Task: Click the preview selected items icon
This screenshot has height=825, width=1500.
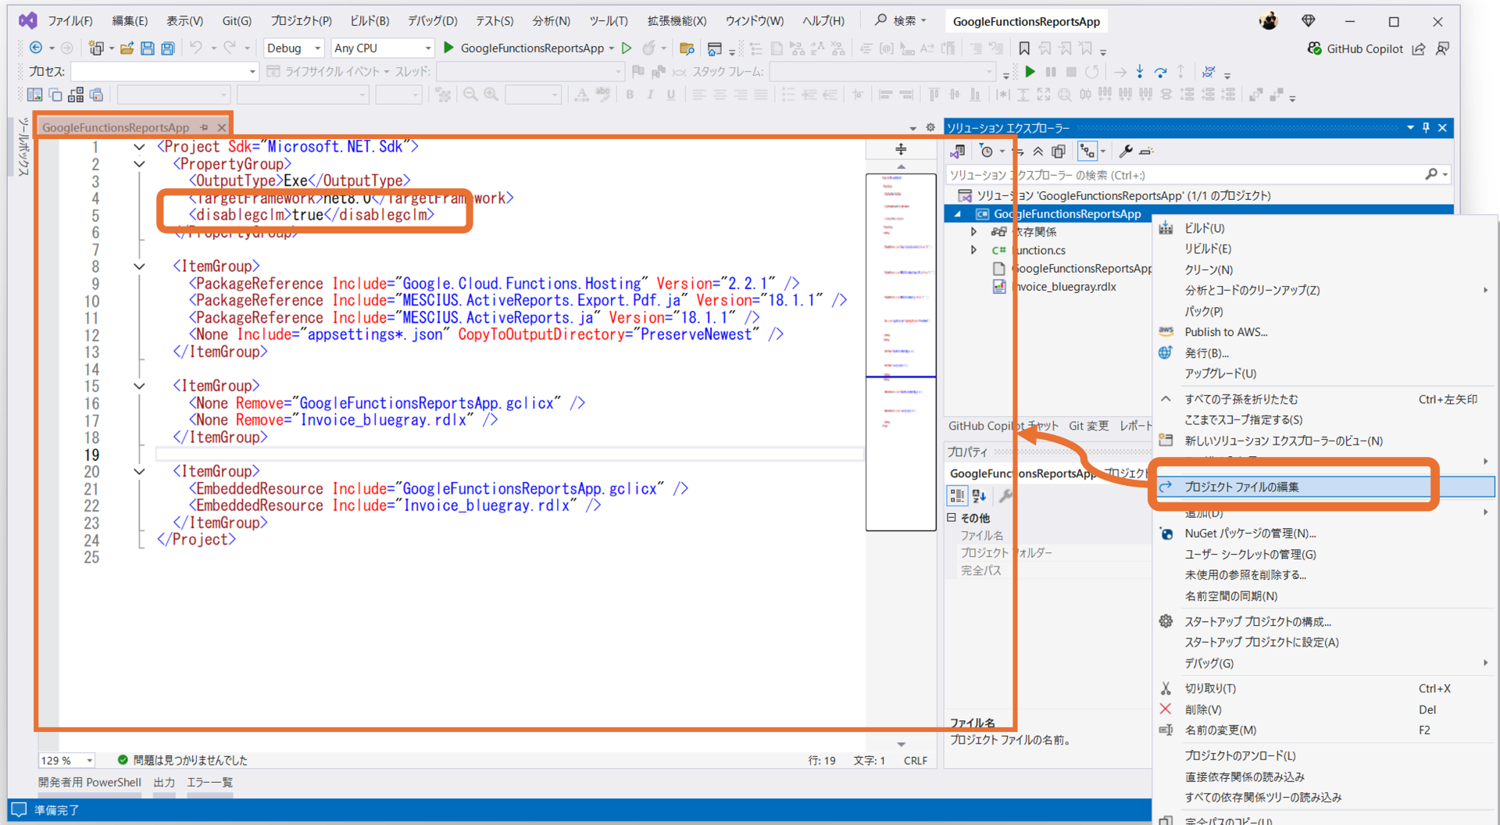Action: point(1146,152)
